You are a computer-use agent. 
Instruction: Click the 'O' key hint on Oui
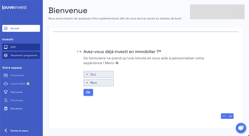tap(87, 74)
